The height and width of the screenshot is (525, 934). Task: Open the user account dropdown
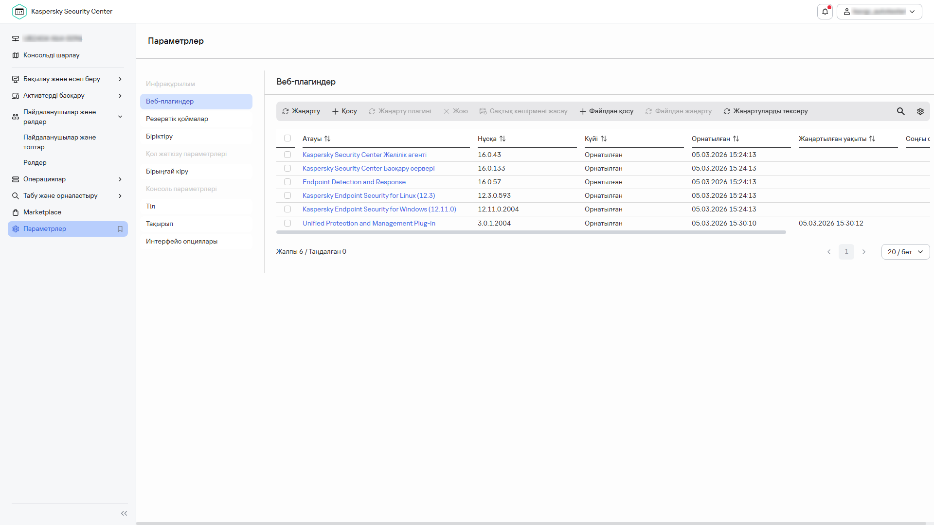[879, 12]
